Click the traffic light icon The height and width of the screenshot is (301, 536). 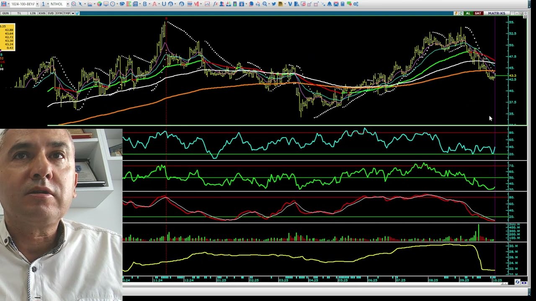[235, 4]
